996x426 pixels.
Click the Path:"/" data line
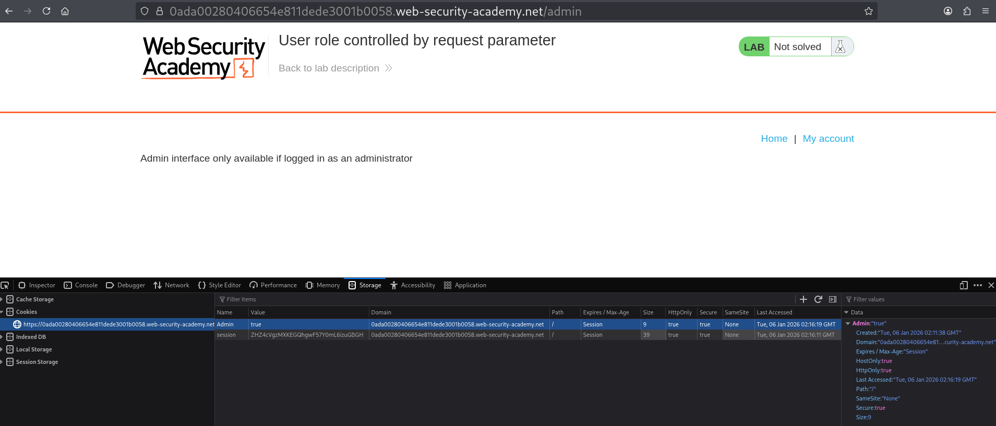(x=866, y=389)
